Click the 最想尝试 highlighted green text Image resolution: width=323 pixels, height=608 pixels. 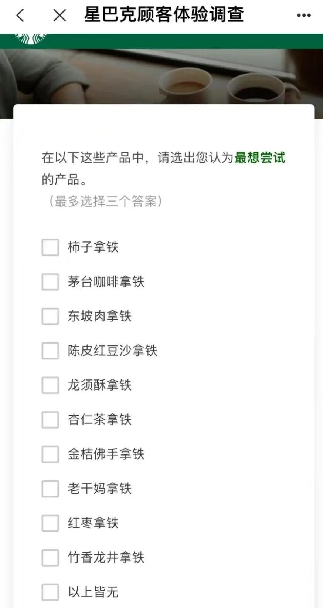(x=260, y=158)
